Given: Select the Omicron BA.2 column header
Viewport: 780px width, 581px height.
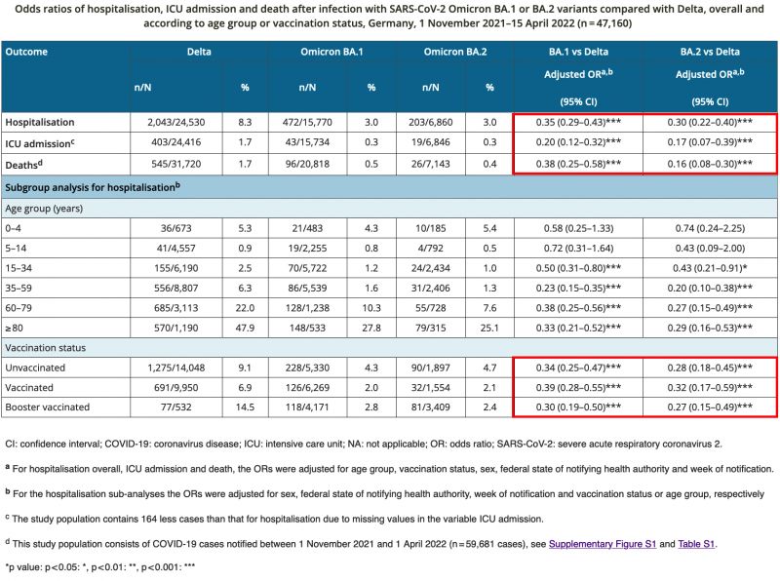Looking at the screenshot, I should (x=449, y=52).
